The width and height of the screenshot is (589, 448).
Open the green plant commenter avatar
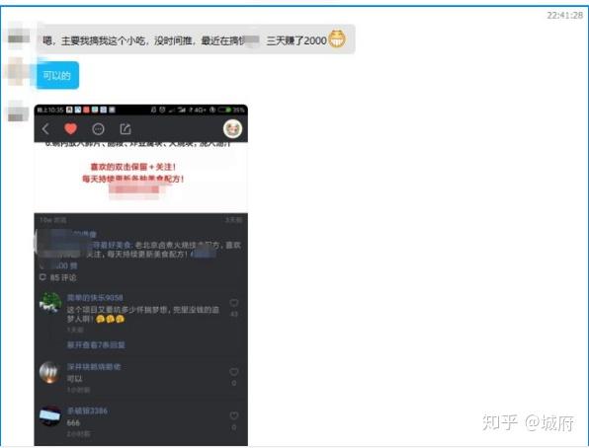pyautogui.click(x=50, y=302)
